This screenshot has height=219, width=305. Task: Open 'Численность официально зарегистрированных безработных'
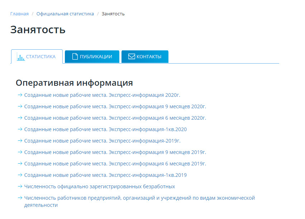[99, 186]
